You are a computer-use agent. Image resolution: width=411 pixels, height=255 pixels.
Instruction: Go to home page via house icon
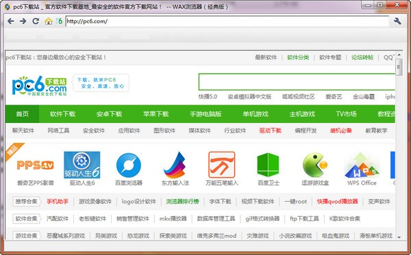click(x=49, y=21)
